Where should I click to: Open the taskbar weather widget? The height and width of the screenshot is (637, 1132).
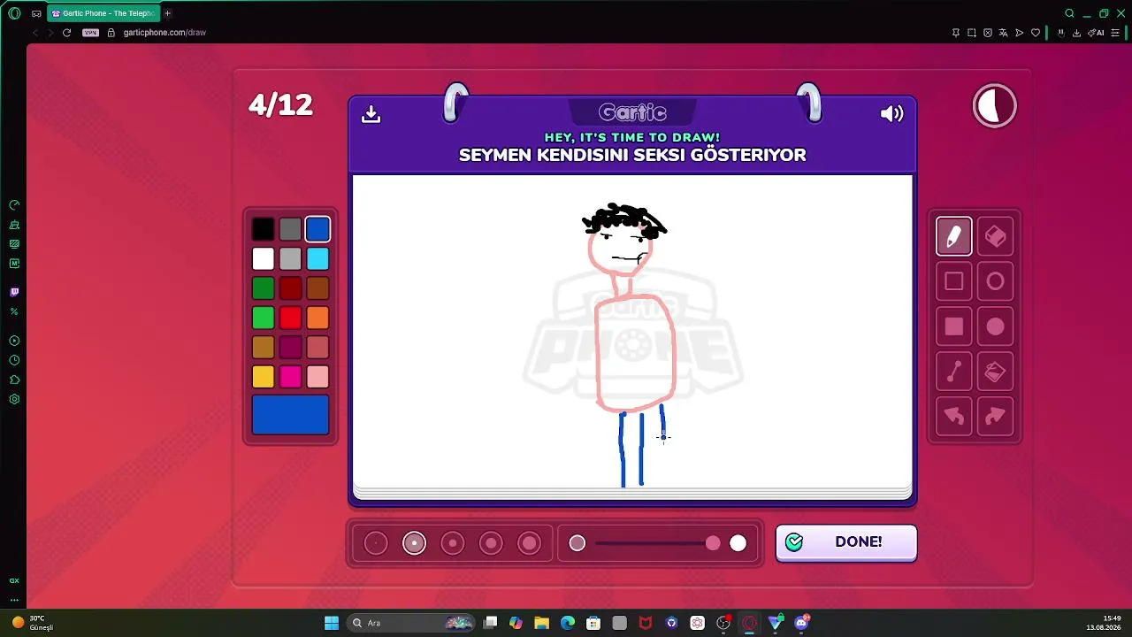tap(33, 623)
